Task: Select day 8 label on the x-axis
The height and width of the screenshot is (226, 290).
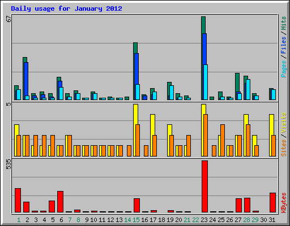Action: click(x=78, y=220)
